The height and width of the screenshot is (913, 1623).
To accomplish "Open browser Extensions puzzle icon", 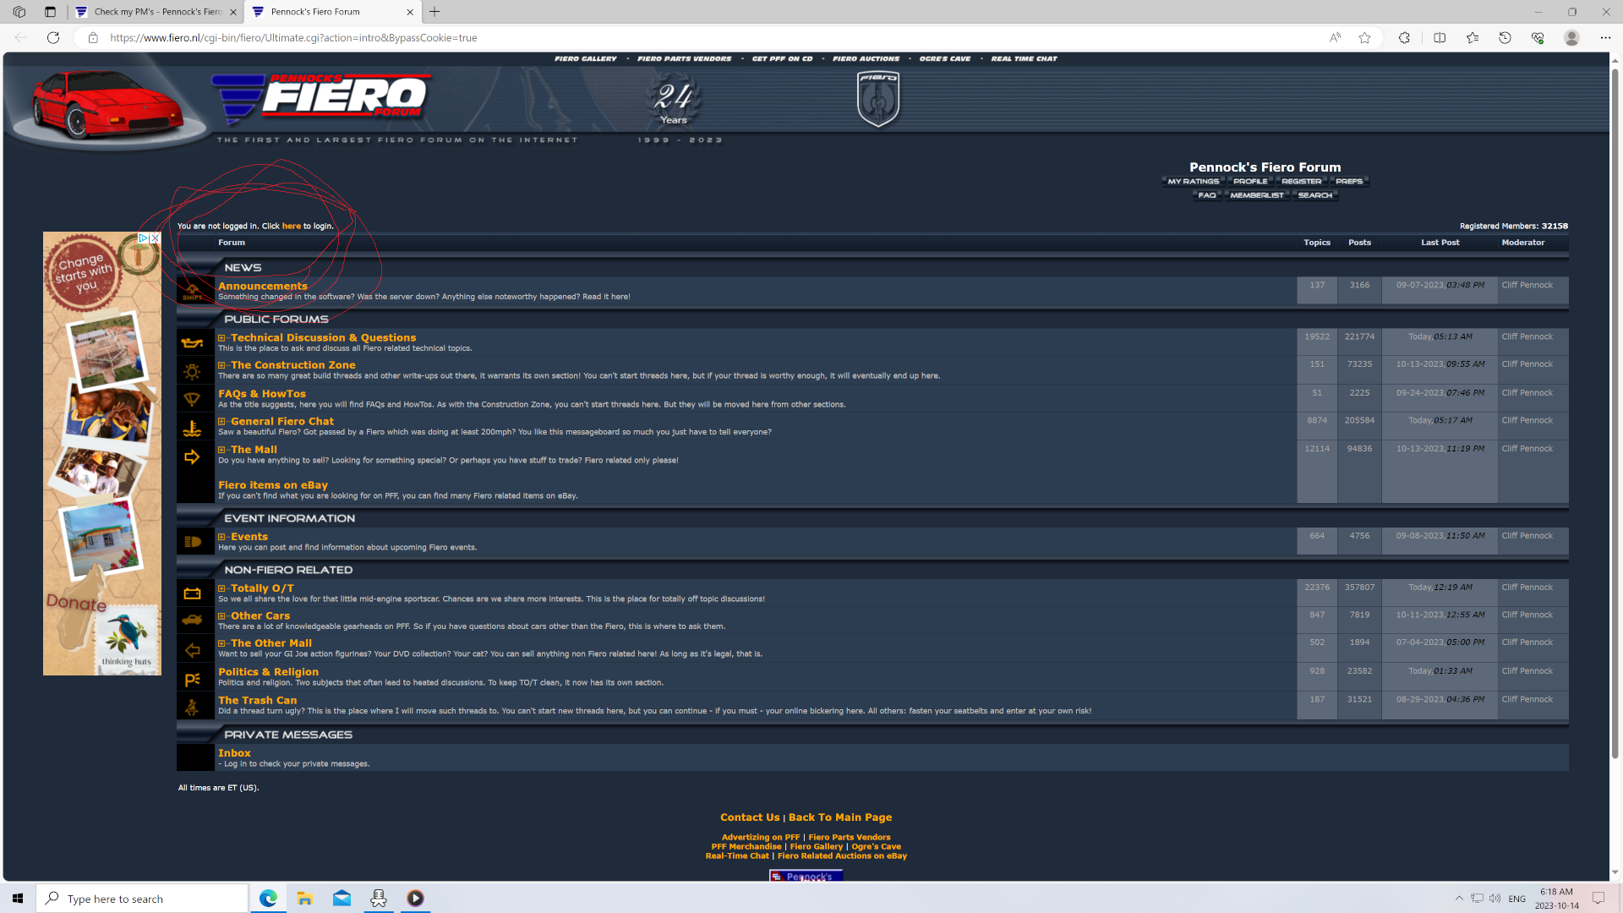I will coord(1404,37).
